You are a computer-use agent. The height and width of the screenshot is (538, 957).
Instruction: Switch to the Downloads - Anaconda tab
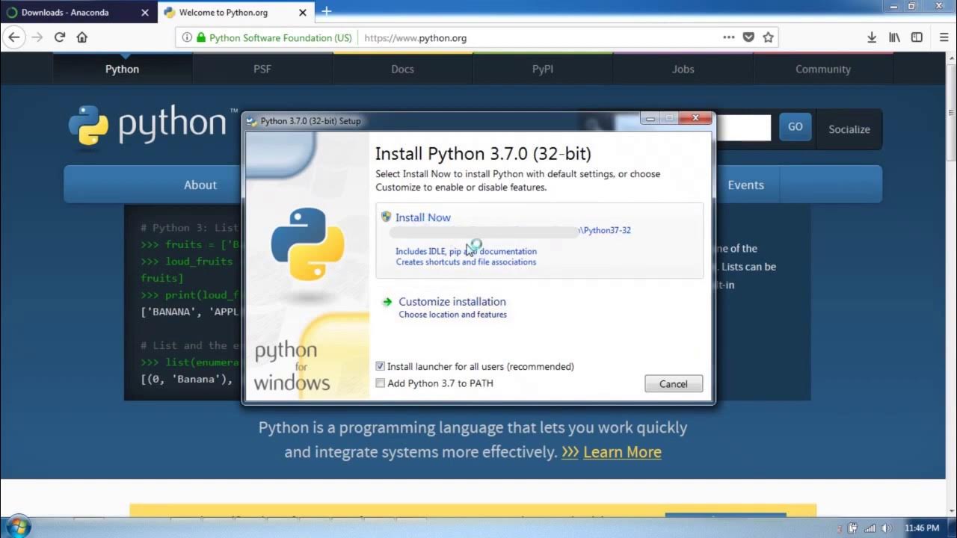(79, 13)
